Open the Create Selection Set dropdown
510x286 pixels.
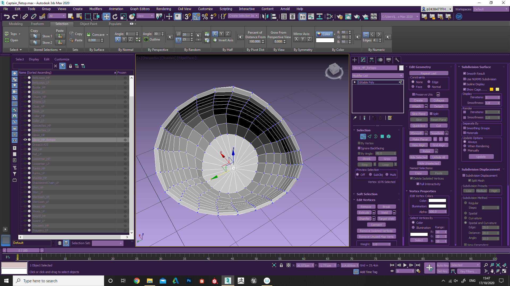tap(243, 16)
